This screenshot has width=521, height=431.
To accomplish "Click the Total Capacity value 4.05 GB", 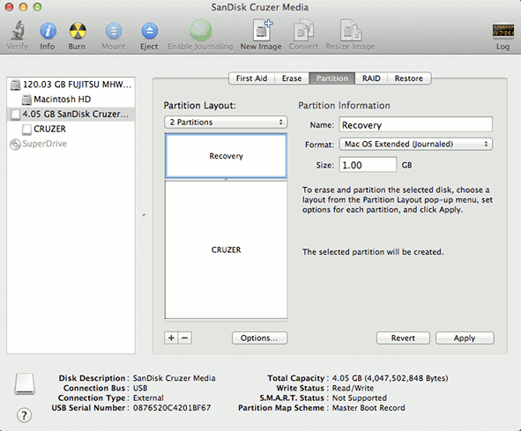I will 390,378.
